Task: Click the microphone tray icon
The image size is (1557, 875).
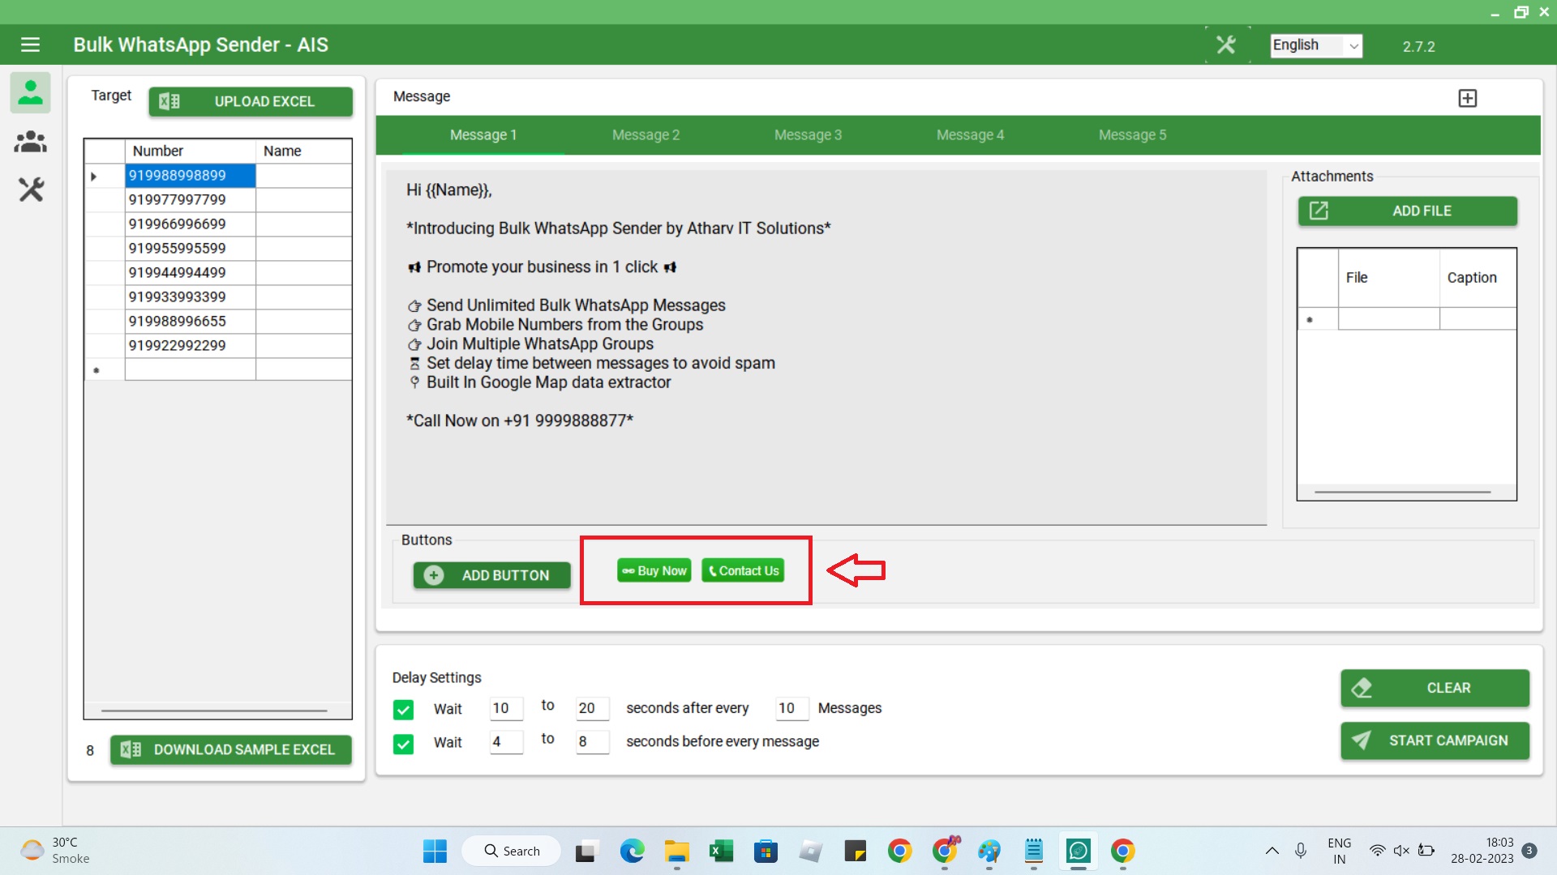Action: [x=1300, y=851]
